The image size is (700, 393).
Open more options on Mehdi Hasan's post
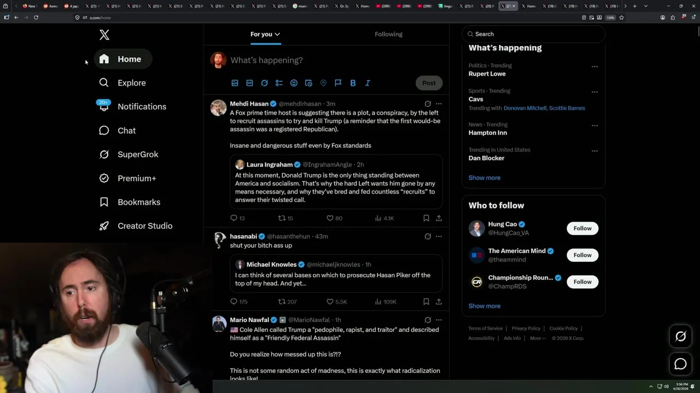click(439, 104)
